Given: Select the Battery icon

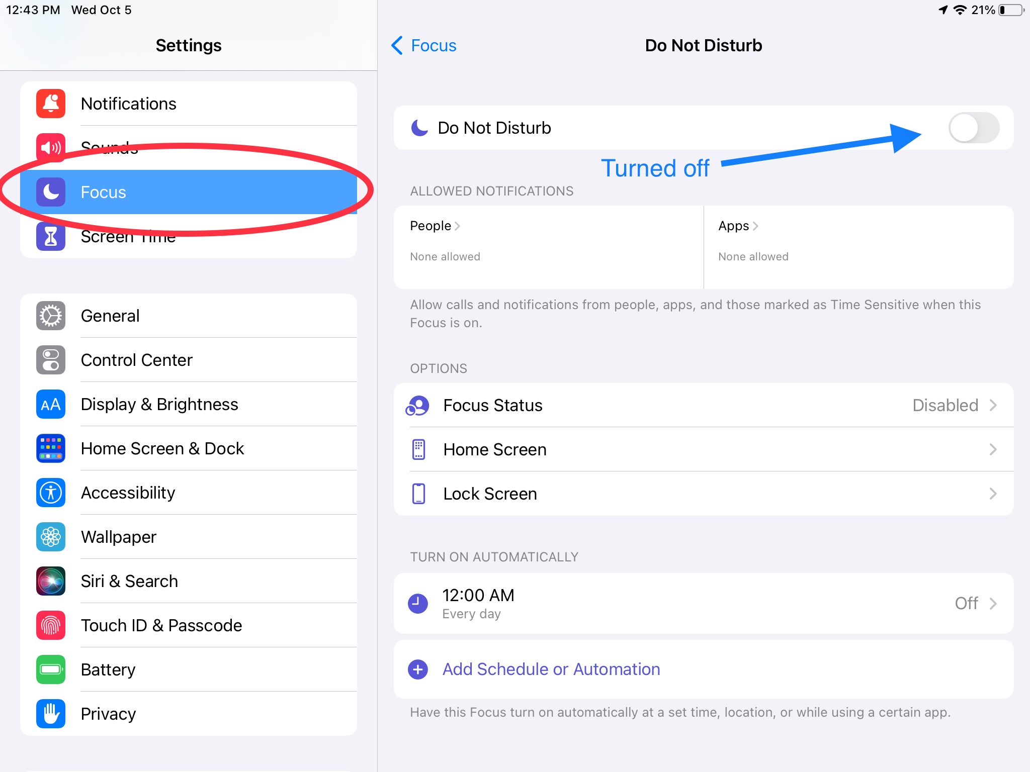Looking at the screenshot, I should pos(50,669).
